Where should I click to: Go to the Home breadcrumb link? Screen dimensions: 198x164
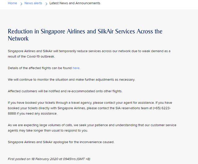(12, 3)
